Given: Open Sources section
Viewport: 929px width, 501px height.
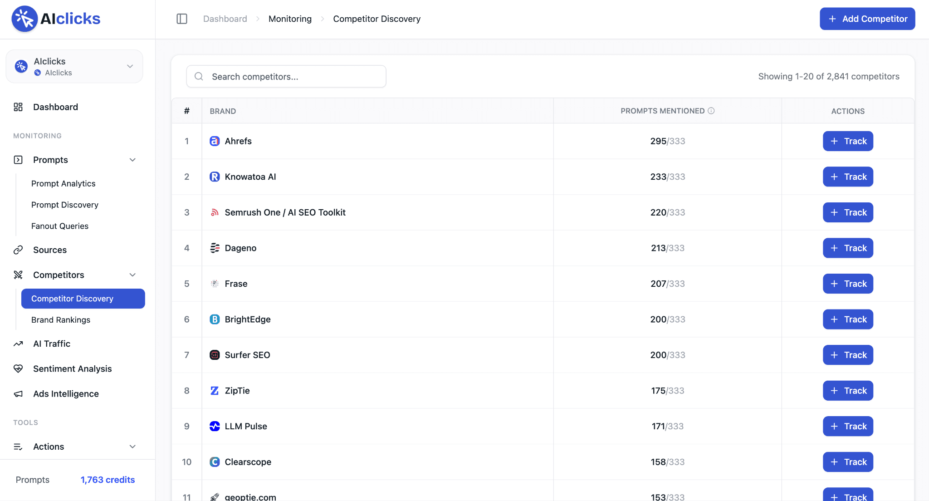Looking at the screenshot, I should pos(50,250).
